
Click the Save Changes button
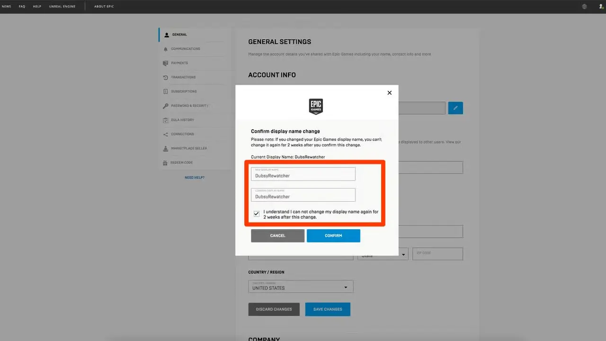tap(328, 309)
